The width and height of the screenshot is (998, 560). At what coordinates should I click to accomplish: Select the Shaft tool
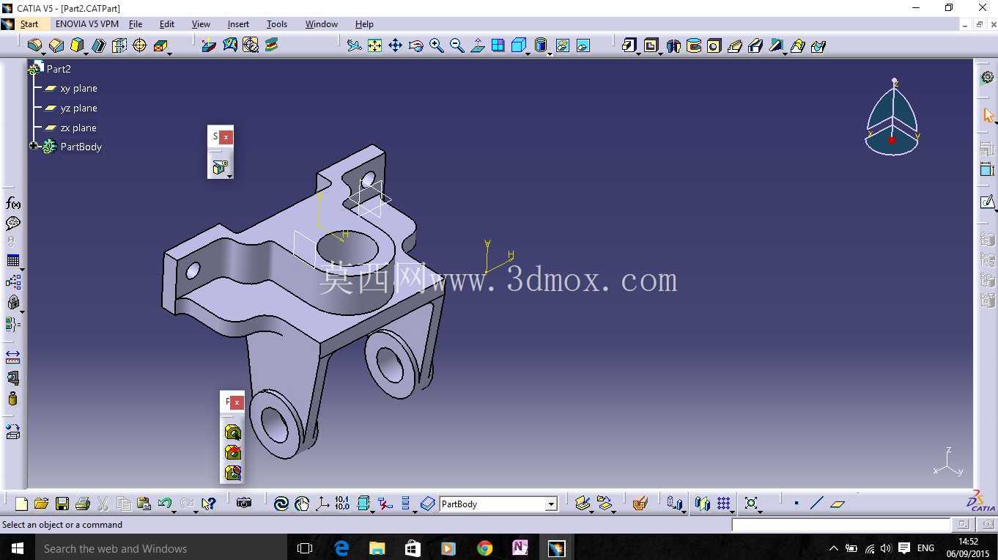pos(673,45)
